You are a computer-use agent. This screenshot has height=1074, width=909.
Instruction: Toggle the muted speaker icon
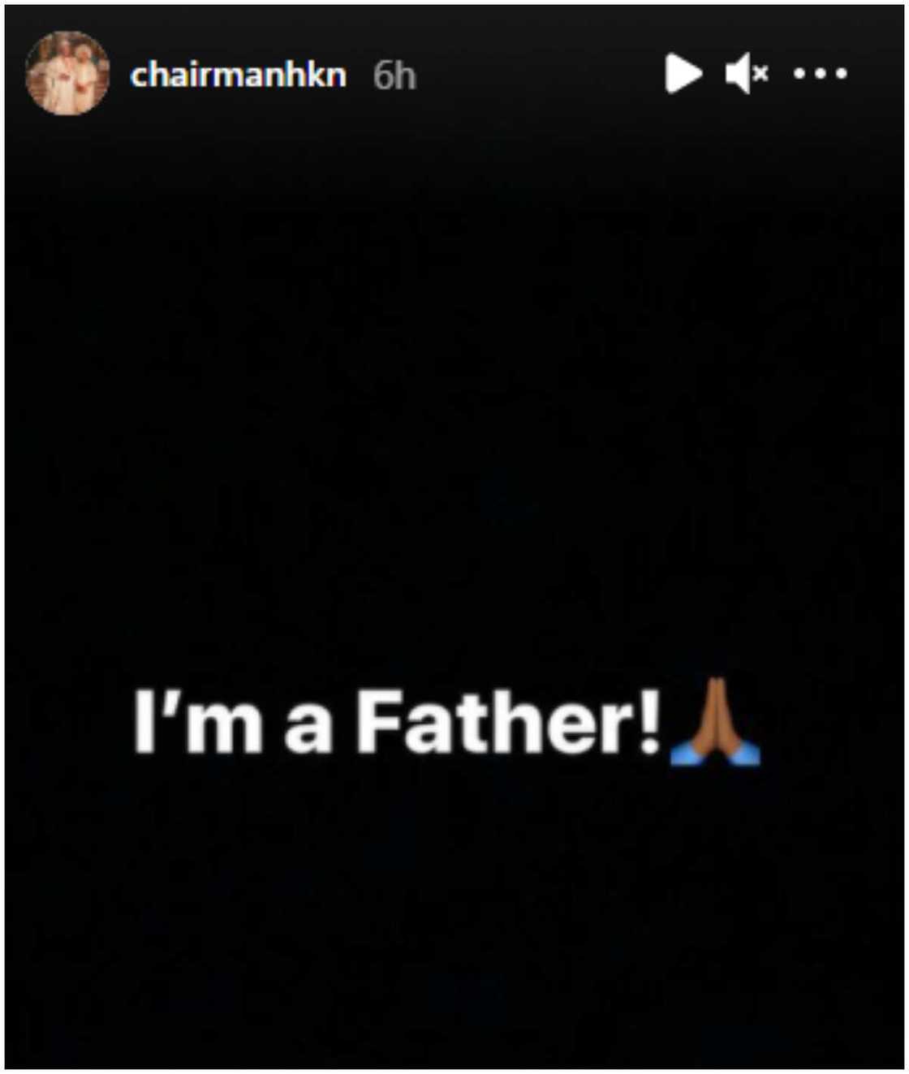(x=747, y=75)
